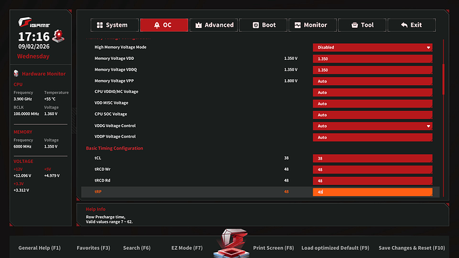Open the Tool tab

tap(362, 25)
